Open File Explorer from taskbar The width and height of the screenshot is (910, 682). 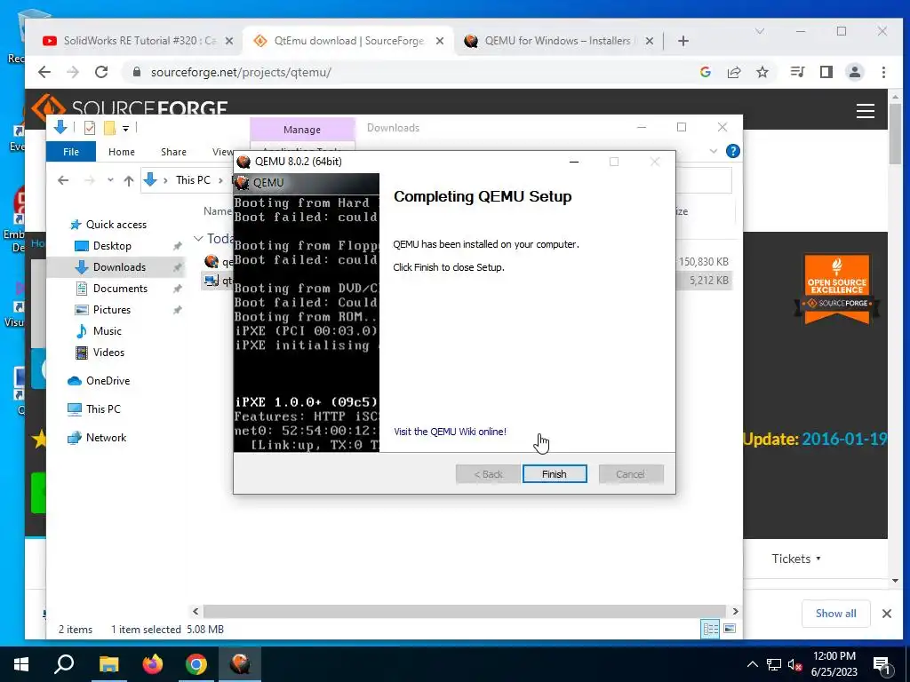pyautogui.click(x=108, y=664)
